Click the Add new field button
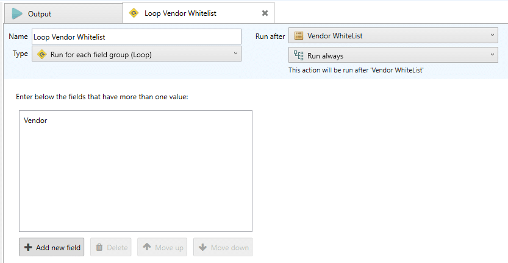508x263 pixels. pos(51,247)
